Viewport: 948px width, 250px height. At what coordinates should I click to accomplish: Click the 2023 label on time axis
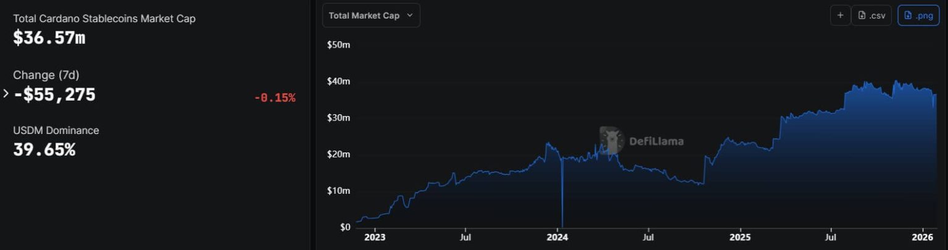pos(375,236)
